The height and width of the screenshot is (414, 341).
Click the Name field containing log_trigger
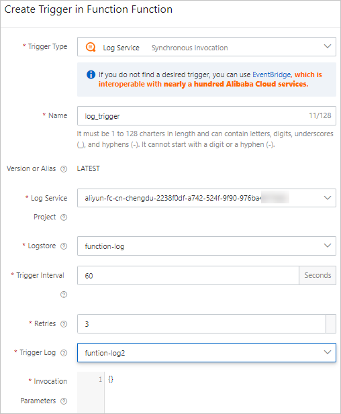click(207, 116)
